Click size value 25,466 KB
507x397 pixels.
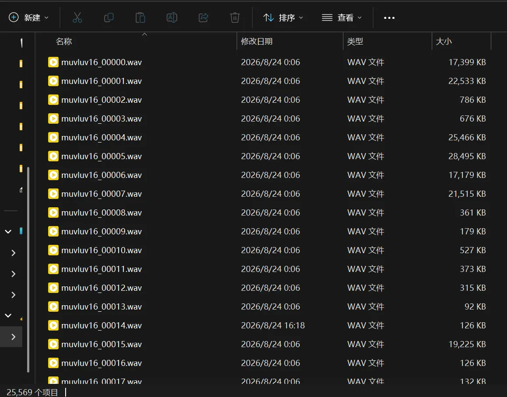467,137
